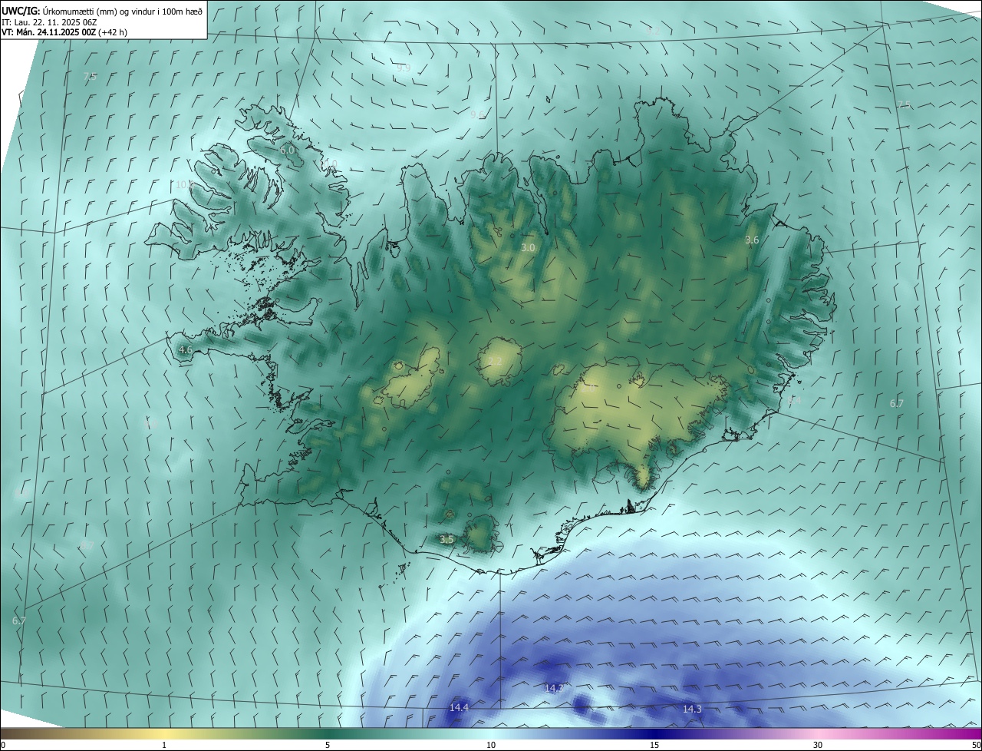The image size is (982, 751).
Task: Click the pale yellow part of the color bar
Action: click(164, 733)
